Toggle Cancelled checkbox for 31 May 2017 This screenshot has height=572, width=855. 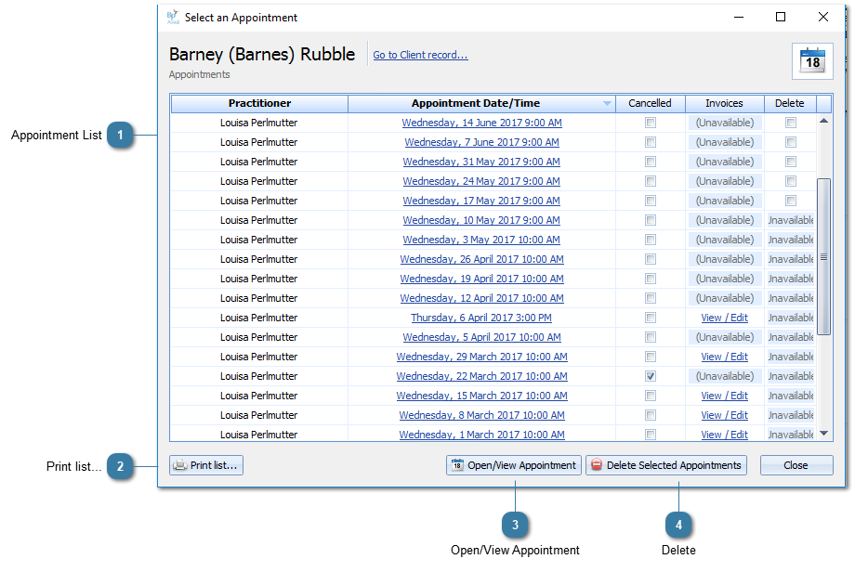pos(650,162)
